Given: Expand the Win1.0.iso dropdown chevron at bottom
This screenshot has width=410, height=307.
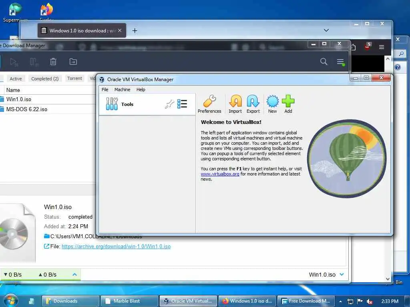Looking at the screenshot, I should pyautogui.click(x=342, y=274).
